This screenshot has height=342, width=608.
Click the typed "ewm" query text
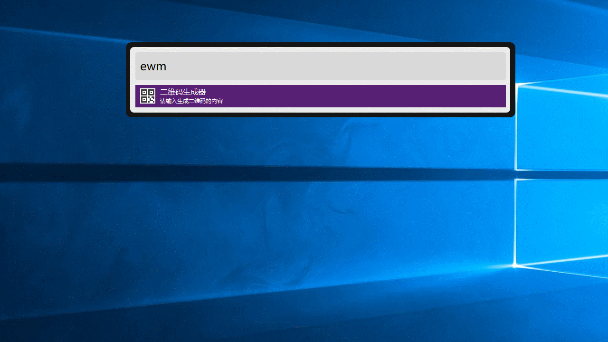pos(153,66)
